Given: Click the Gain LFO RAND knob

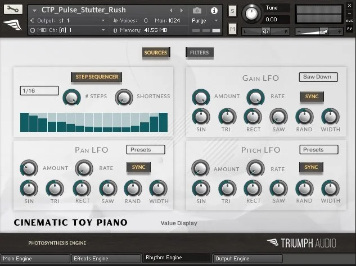Looking at the screenshot, I should point(304,117).
